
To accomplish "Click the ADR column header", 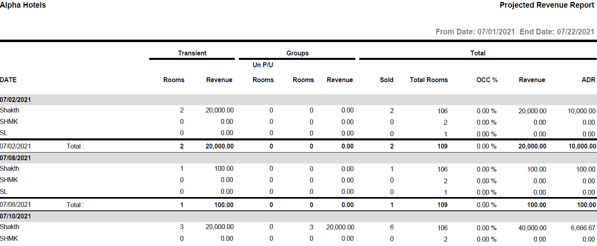I will (x=588, y=80).
